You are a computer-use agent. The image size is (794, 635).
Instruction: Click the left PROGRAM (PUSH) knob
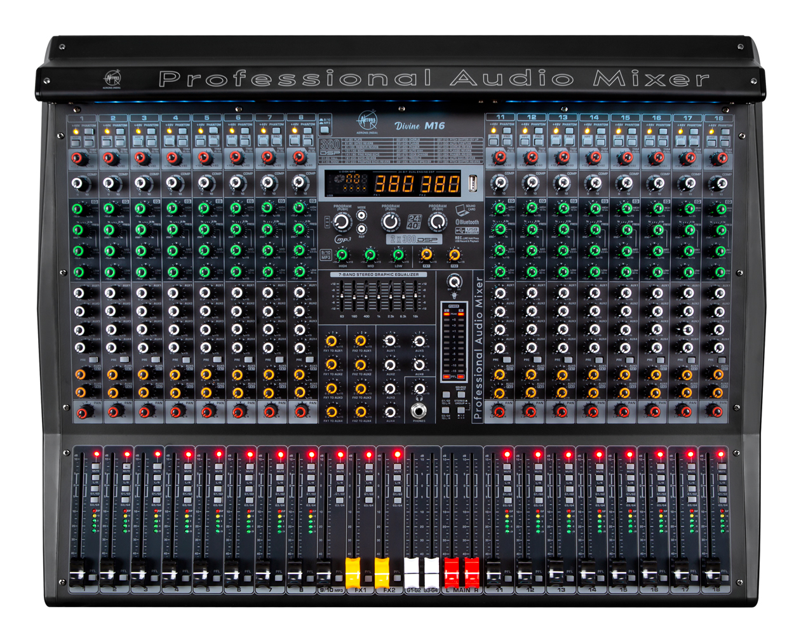[342, 222]
